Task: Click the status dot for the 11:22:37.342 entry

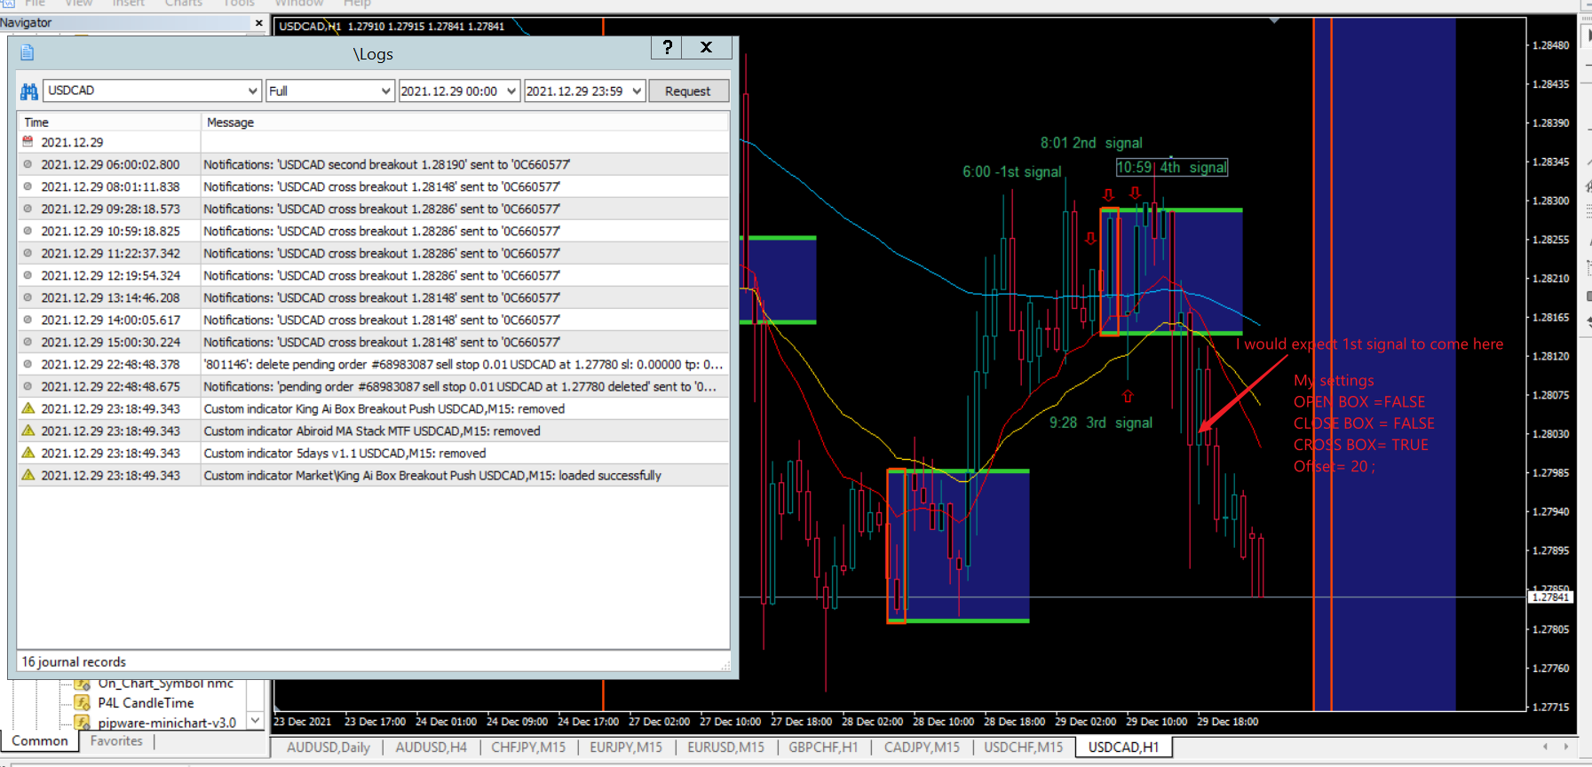Action: coord(28,253)
